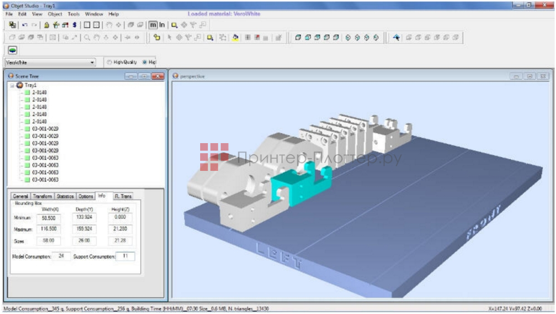Click the gray grid icon left of red-flagged one

coord(248,38)
